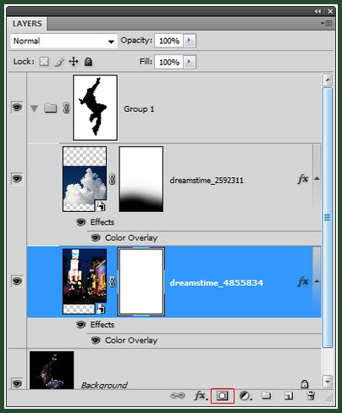Click the Link layers icon at panel bottom
Viewport: 342px width, 413px height.
[177, 395]
